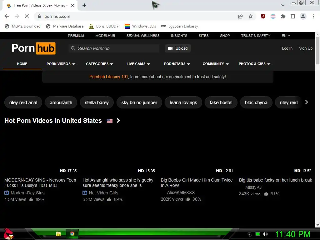Open the chevron next to section heading
The height and width of the screenshot is (240, 320).
tap(118, 121)
